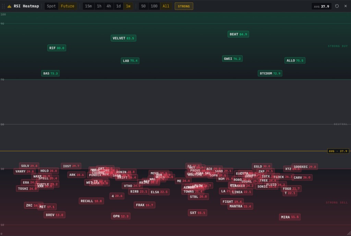Click the ELSA 22.5 tag
Viewport: 351px width, 236px height.
point(159,192)
